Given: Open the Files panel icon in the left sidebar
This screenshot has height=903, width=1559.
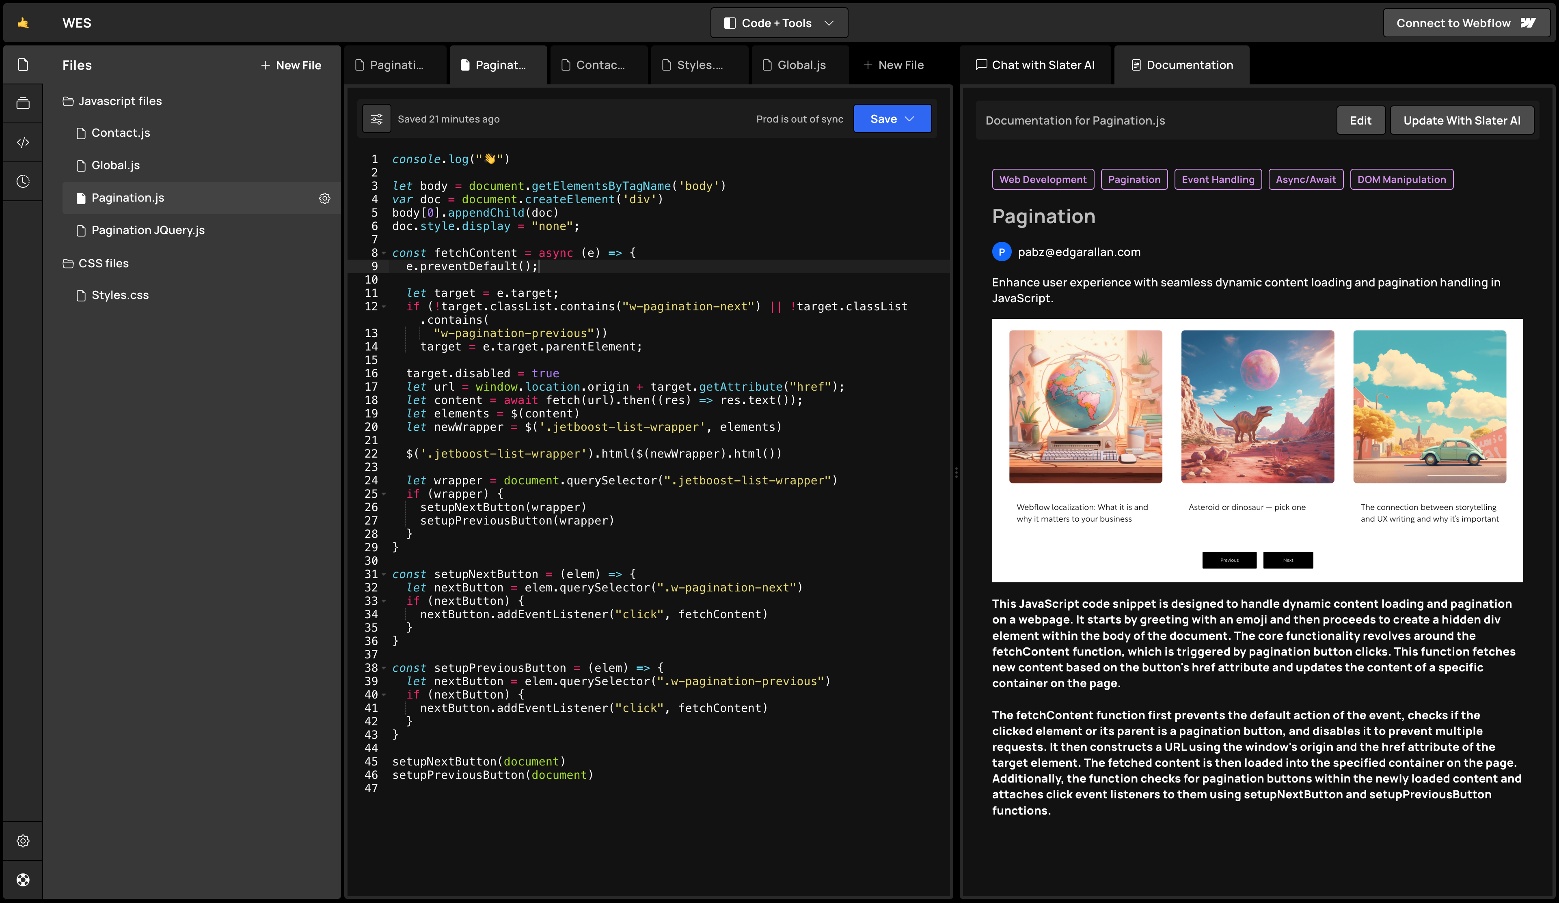Looking at the screenshot, I should (23, 64).
